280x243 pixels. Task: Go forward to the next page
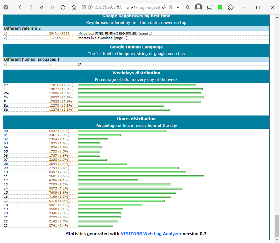[x=31, y=7]
